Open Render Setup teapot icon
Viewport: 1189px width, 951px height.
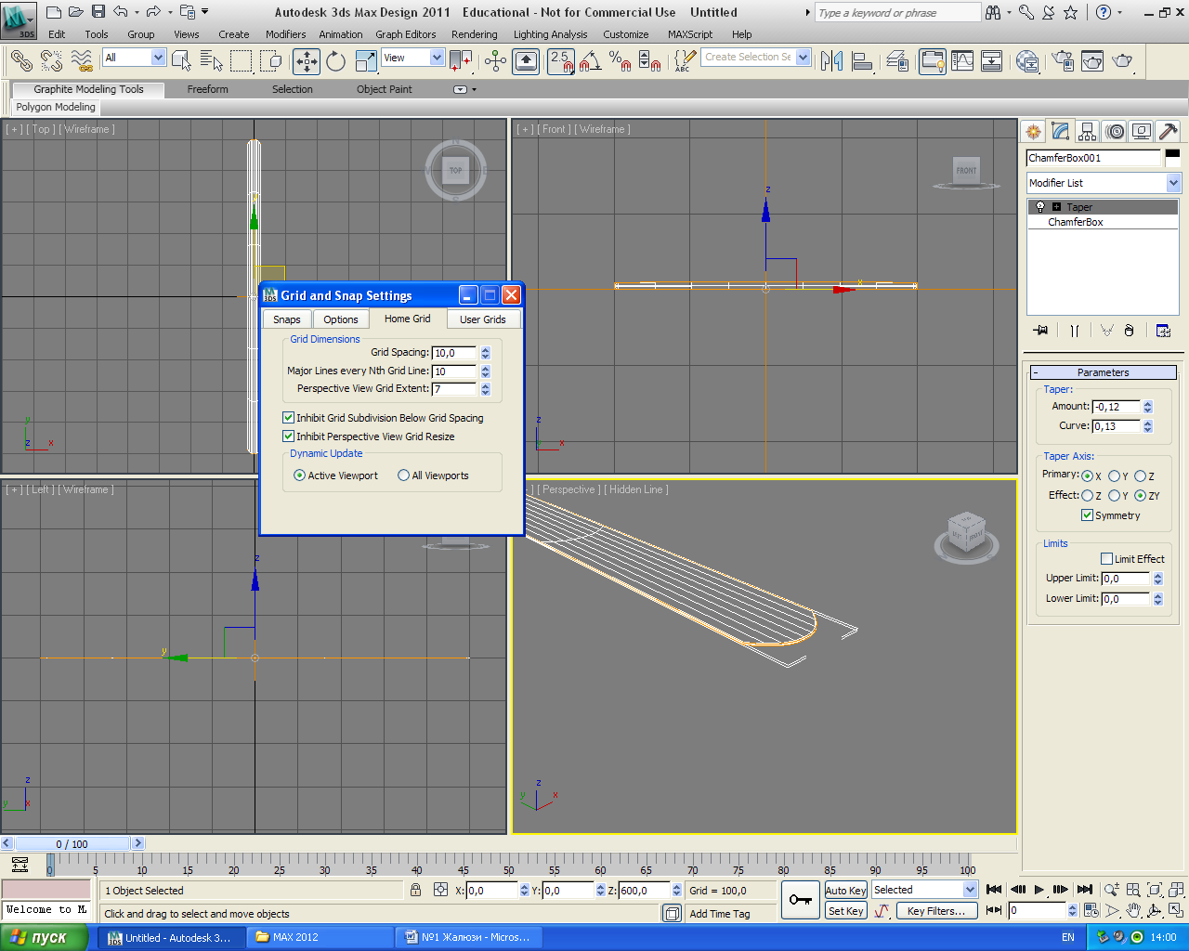1064,61
